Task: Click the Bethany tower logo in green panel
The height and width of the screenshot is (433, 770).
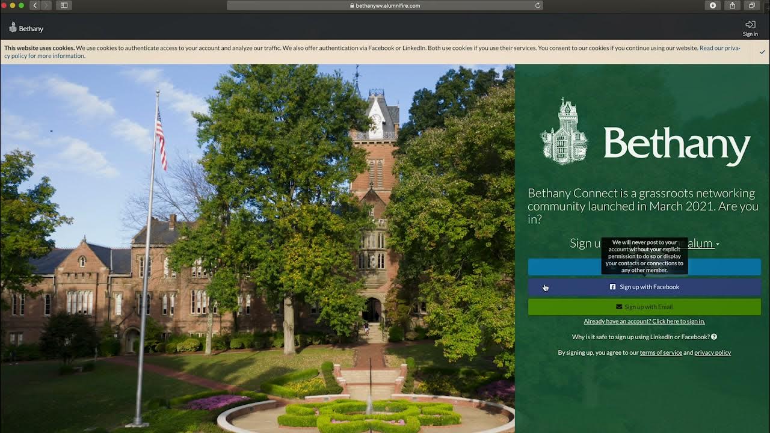Action: click(564, 131)
